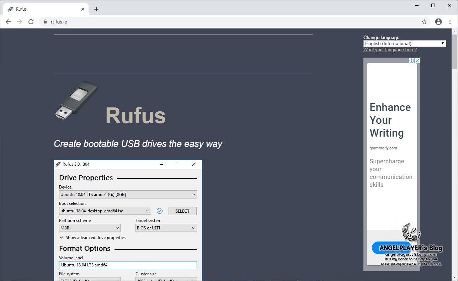Click the Drive Properties heading
Viewport: 458px width, 281px height.
86,178
